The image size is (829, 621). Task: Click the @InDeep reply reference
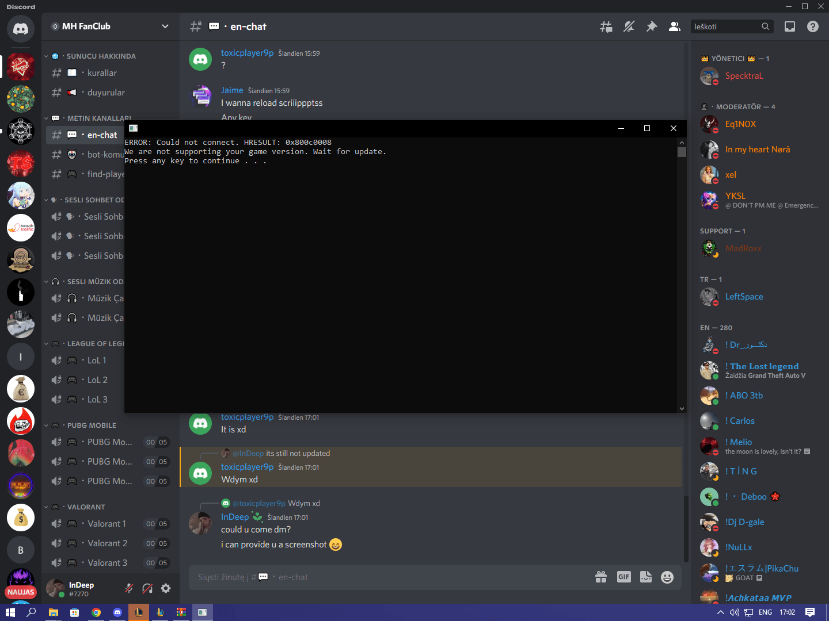[248, 454]
